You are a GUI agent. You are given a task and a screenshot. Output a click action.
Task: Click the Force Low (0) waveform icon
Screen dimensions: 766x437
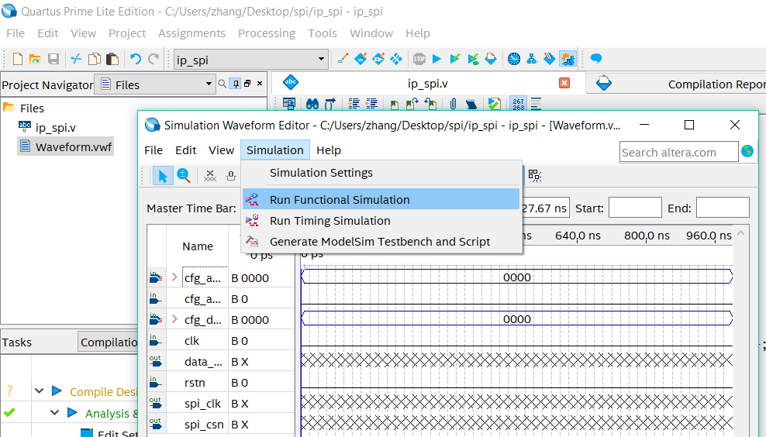231,175
